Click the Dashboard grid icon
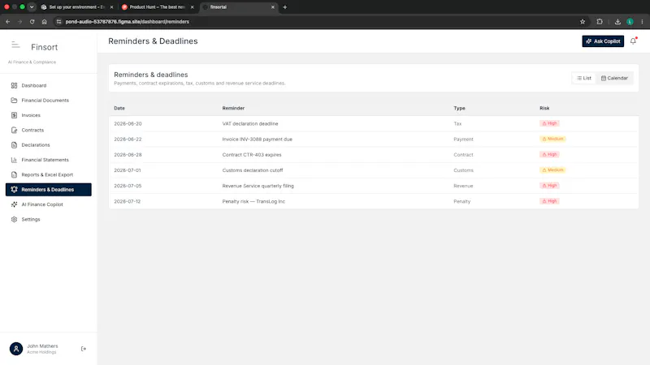 [x=14, y=85]
